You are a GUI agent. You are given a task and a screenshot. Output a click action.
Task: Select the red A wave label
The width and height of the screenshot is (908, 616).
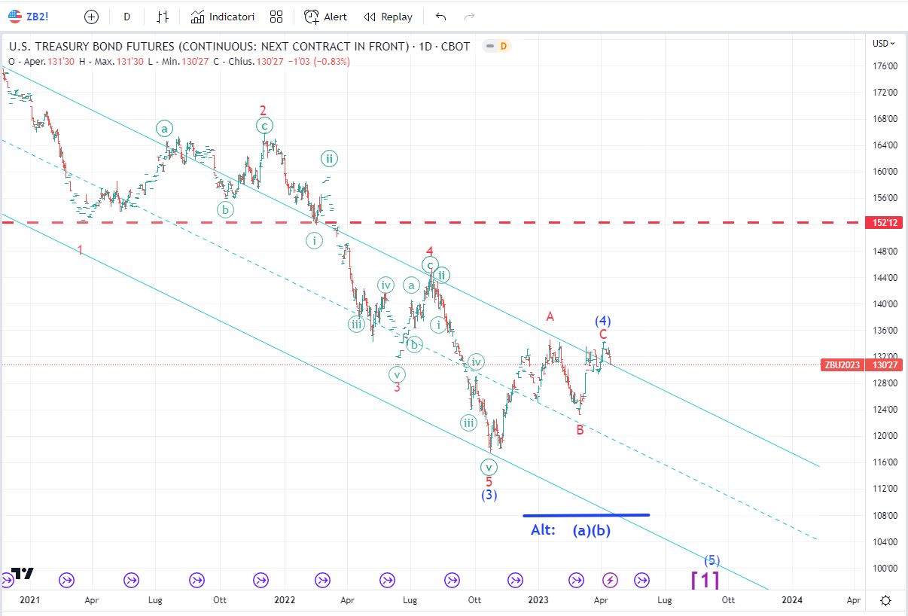(x=550, y=316)
